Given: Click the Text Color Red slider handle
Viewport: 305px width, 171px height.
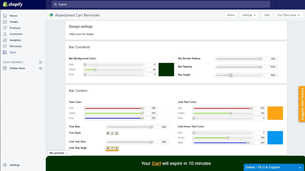Looking at the screenshot, I should click(x=142, y=108).
